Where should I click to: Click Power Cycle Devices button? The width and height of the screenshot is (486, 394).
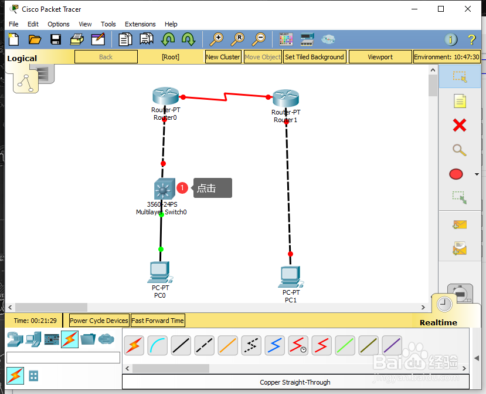(99, 321)
